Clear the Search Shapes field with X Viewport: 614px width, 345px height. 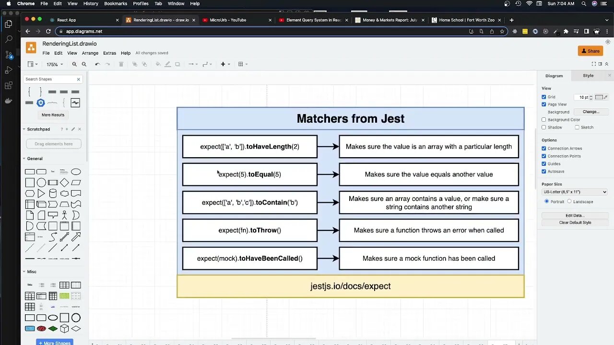pos(79,79)
